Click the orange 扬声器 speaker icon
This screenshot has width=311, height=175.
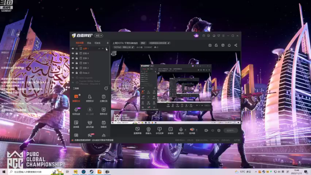tap(192, 129)
